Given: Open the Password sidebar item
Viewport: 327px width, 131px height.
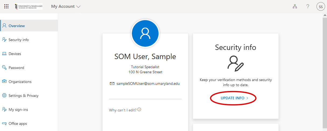Looking at the screenshot, I should tap(16, 68).
